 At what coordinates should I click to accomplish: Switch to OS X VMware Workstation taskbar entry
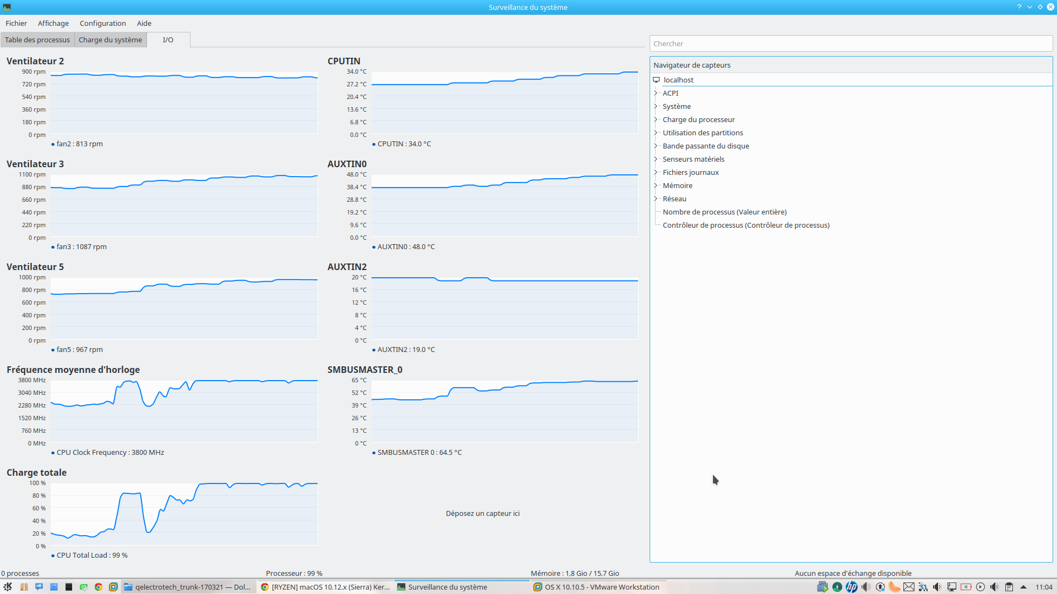point(598,587)
